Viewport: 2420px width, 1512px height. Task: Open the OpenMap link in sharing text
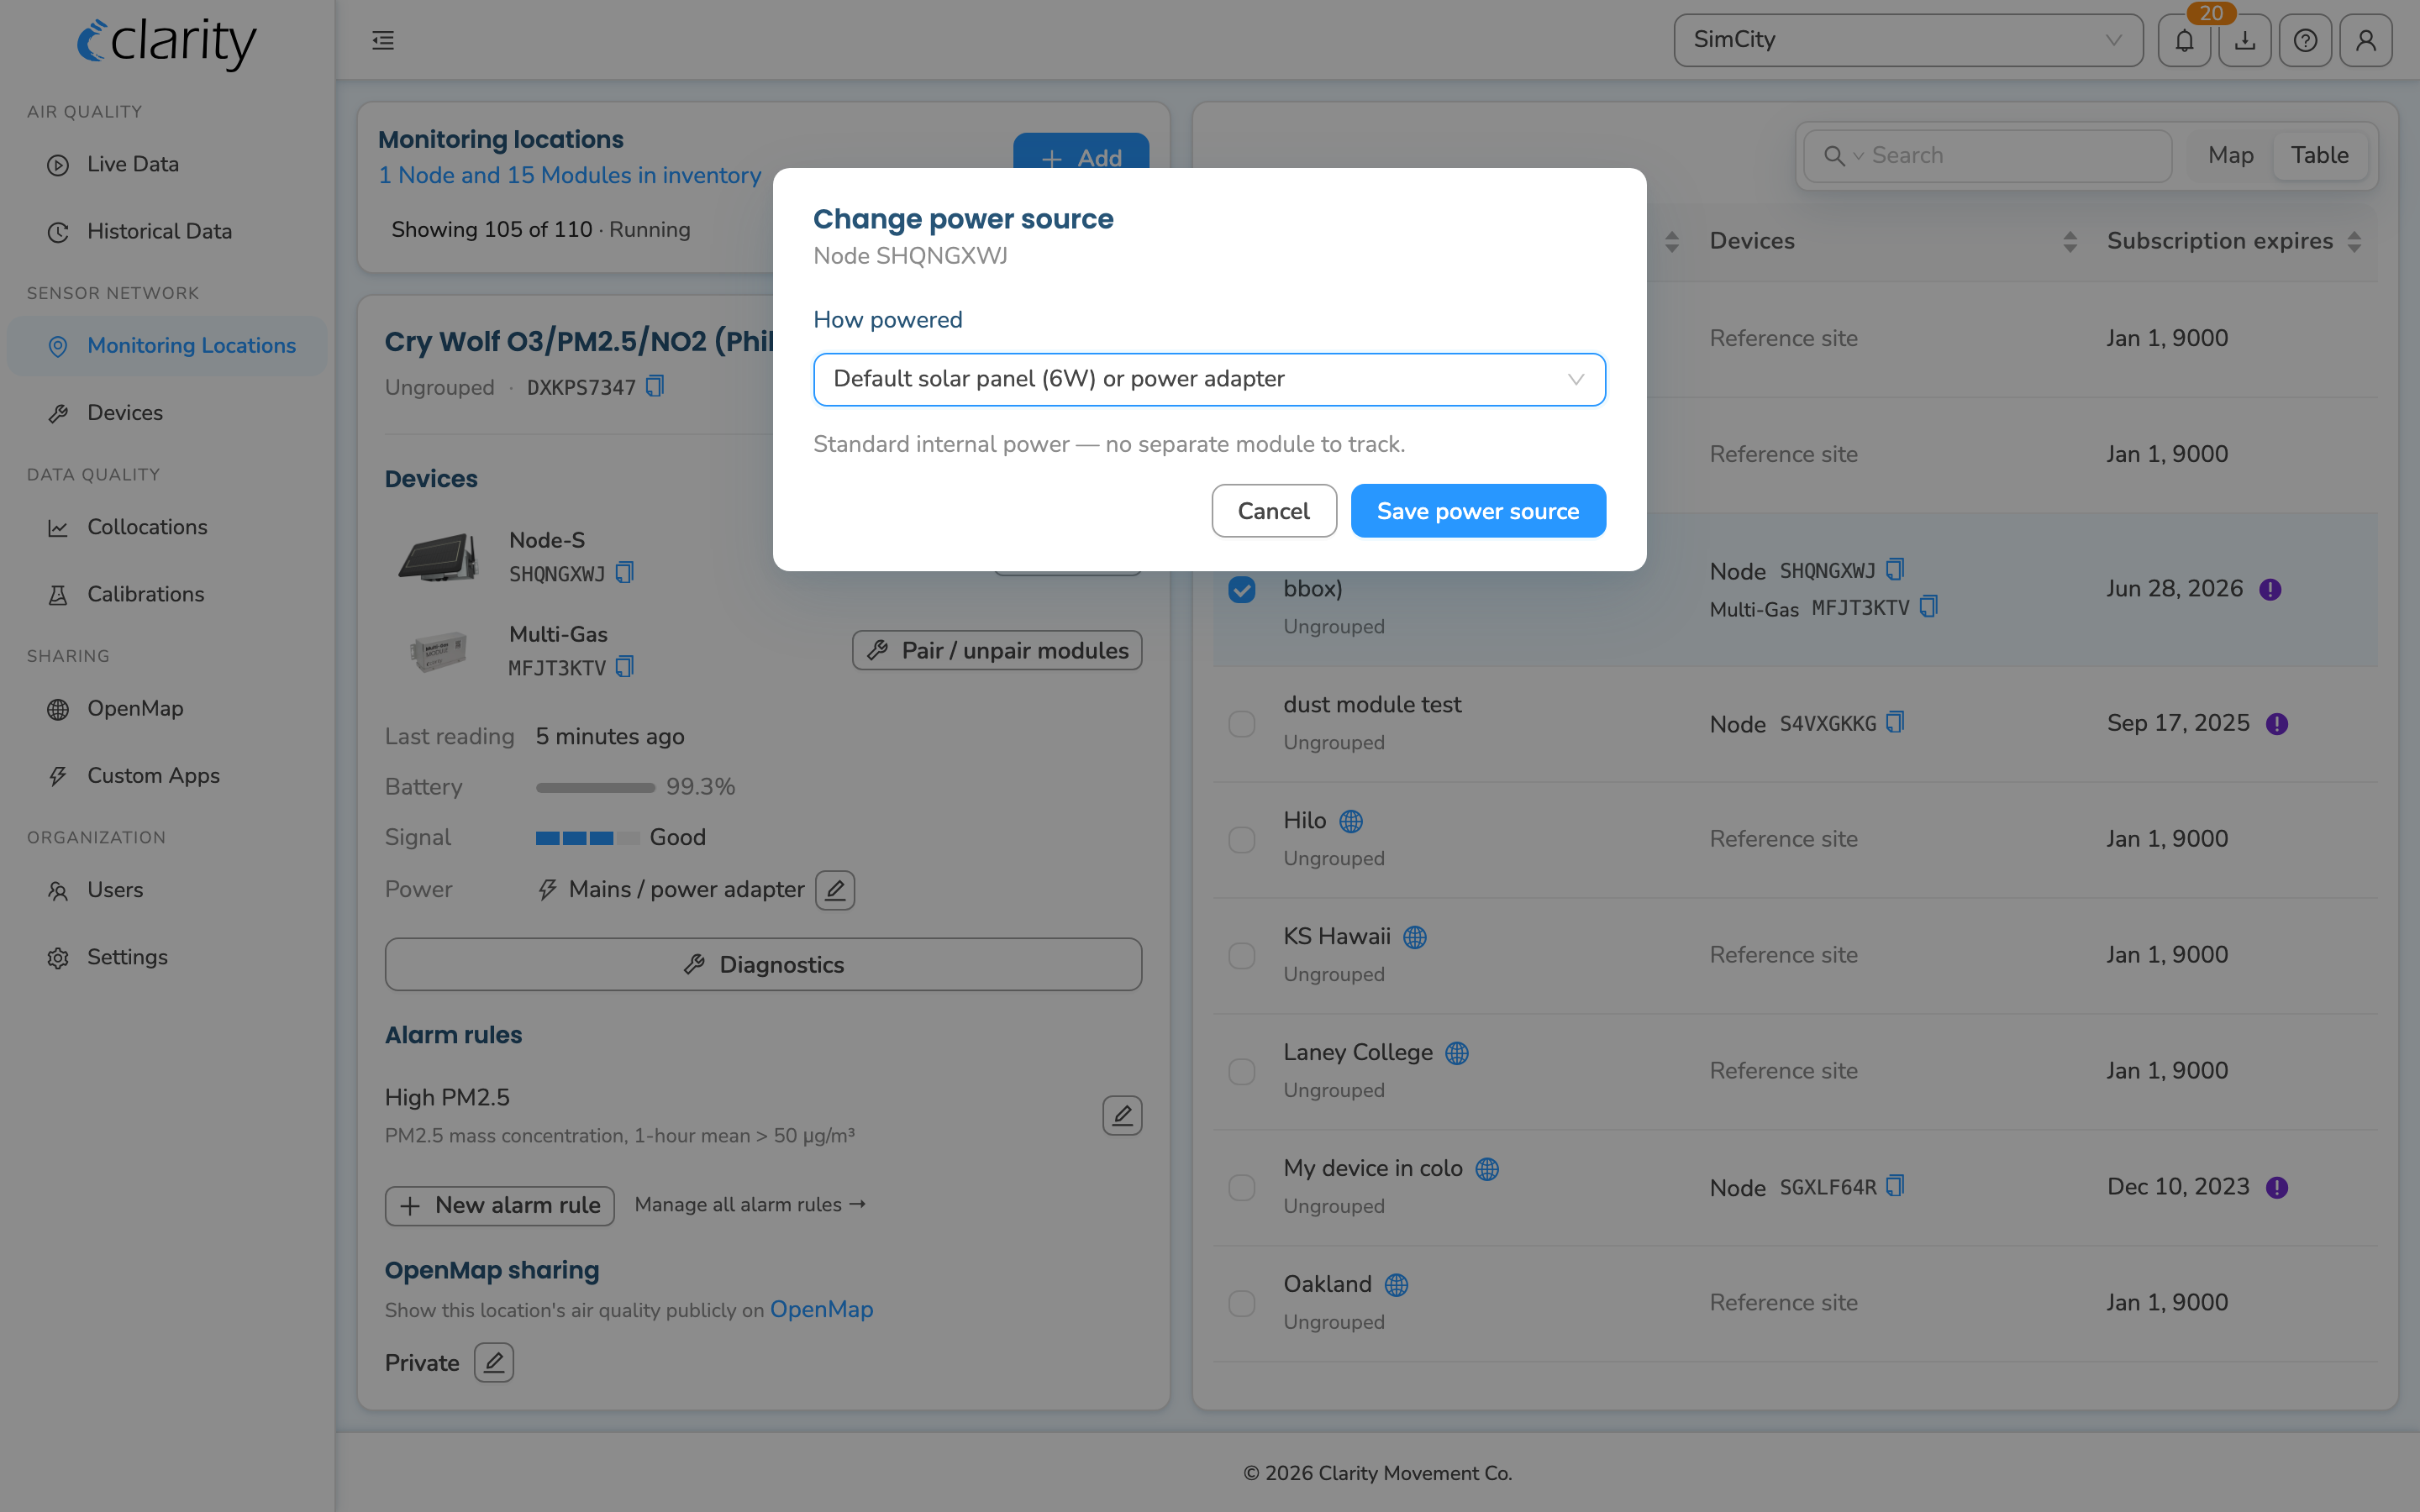click(821, 1309)
